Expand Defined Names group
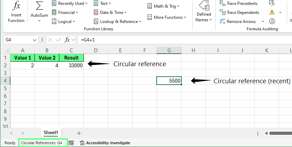The image size is (292, 147). click(x=204, y=11)
